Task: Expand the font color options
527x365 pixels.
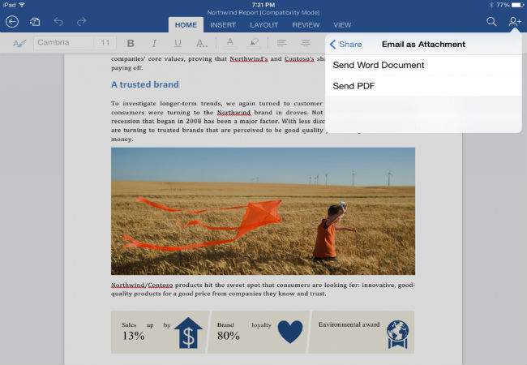Action: (230, 43)
